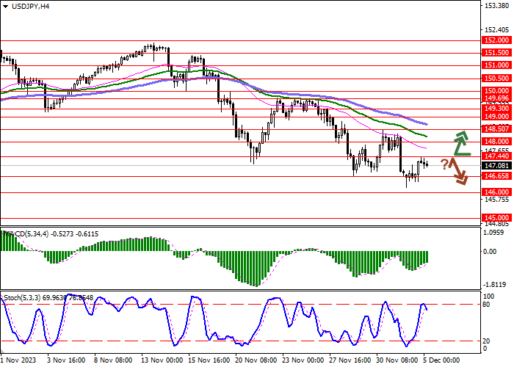Select the 152.000 red price level label
This screenshot has width=514, height=367.
click(496, 40)
